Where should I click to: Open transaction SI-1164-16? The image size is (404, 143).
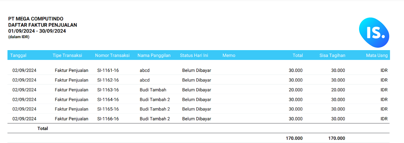pyautogui.click(x=108, y=99)
